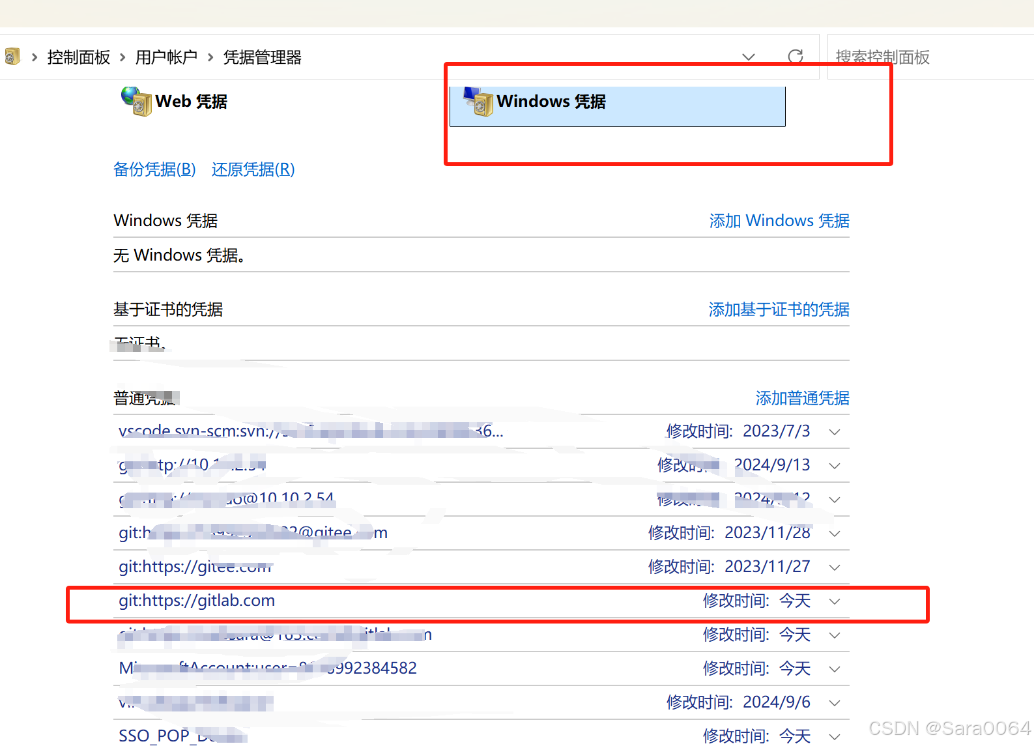This screenshot has width=1034, height=746.
Task: Refresh the credential manager page
Action: pos(796,57)
